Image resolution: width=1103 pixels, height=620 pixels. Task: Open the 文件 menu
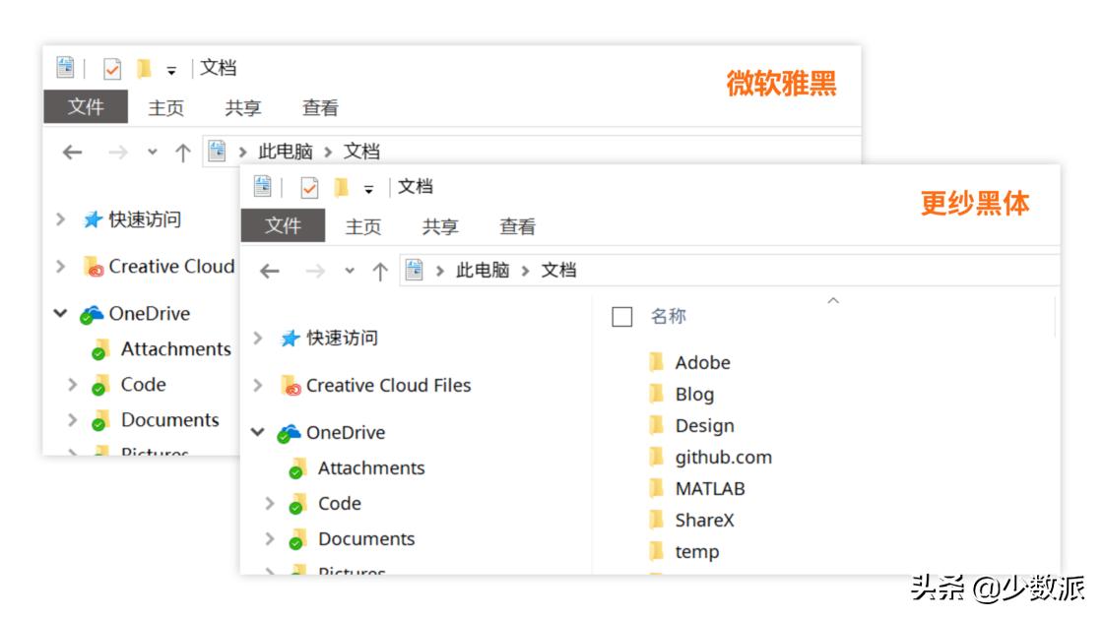(285, 227)
